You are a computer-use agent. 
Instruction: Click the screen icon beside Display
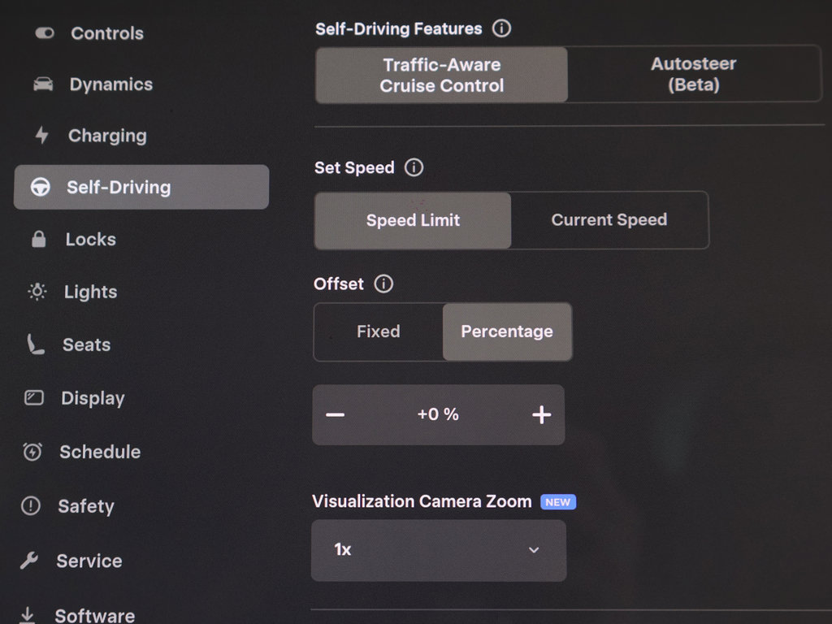34,397
